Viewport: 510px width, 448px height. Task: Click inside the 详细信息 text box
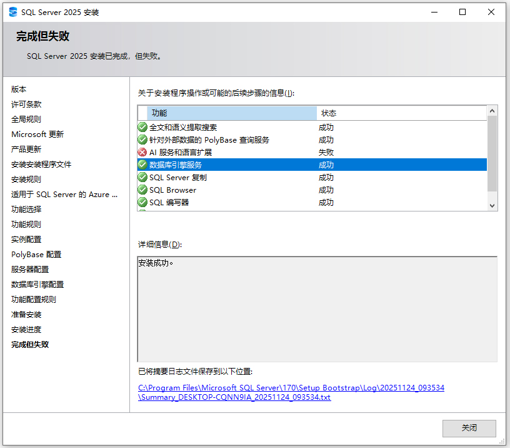pos(317,309)
